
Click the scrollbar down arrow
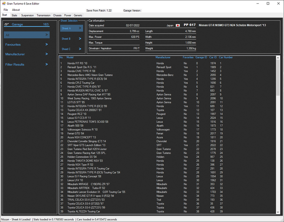tap(278, 212)
